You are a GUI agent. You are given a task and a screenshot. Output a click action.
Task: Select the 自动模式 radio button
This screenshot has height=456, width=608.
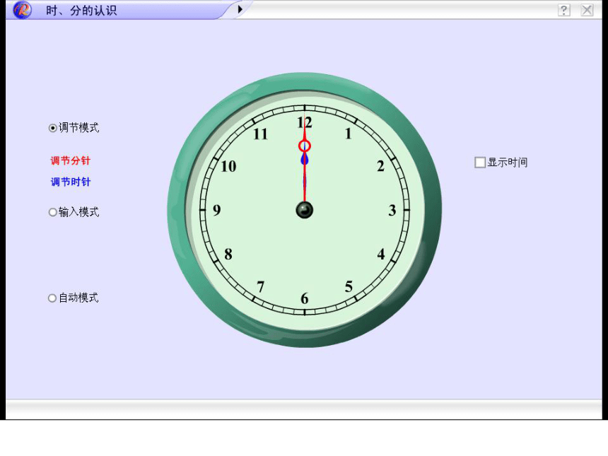52,298
